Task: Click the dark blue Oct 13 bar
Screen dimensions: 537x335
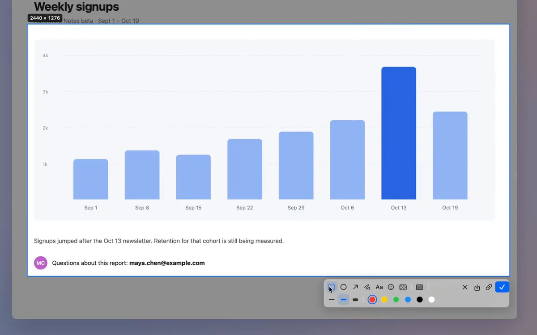Action: click(x=399, y=133)
